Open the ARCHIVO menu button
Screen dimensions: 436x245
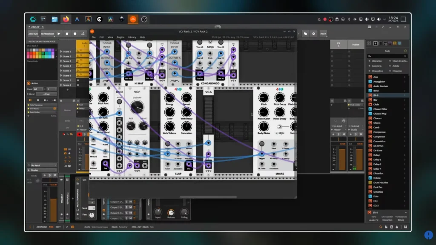coord(33,34)
